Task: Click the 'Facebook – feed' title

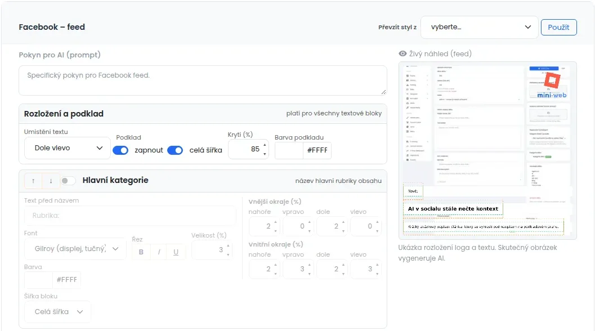Action: pos(52,28)
